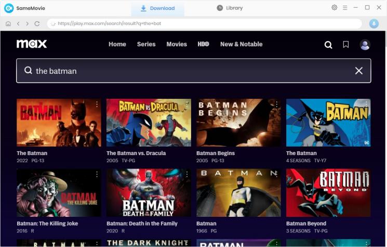Open the Series menu item

click(146, 44)
